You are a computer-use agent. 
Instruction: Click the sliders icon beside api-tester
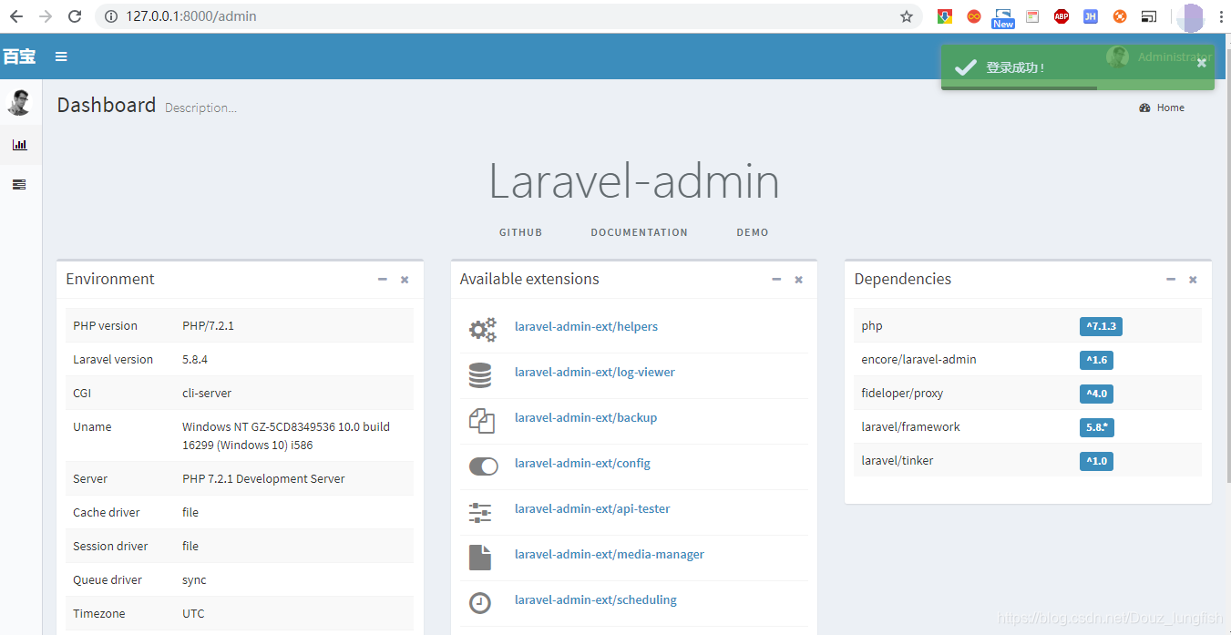pyautogui.click(x=480, y=512)
